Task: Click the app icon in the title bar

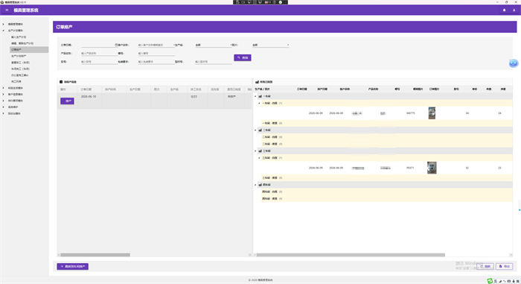Action: pos(2,2)
